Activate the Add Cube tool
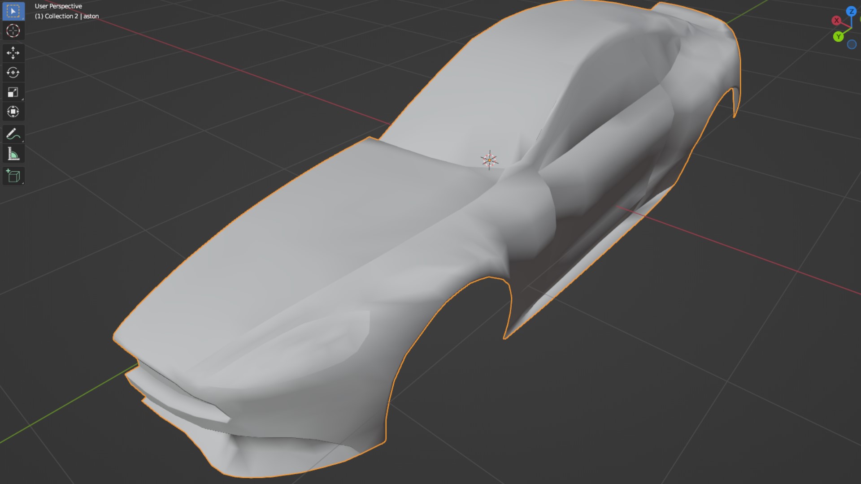The height and width of the screenshot is (484, 861). pos(13,176)
